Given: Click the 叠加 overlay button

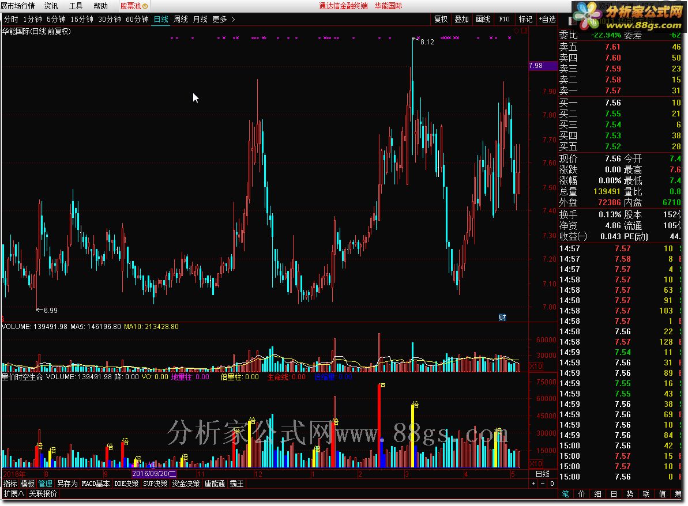Looking at the screenshot, I should (x=461, y=19).
